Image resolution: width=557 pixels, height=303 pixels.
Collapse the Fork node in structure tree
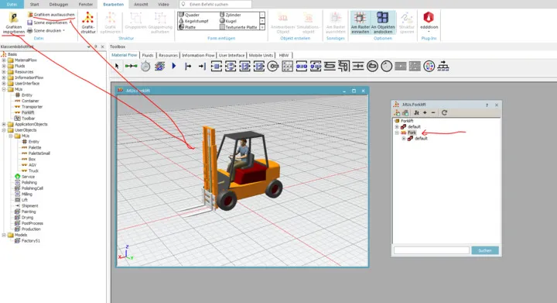397,133
